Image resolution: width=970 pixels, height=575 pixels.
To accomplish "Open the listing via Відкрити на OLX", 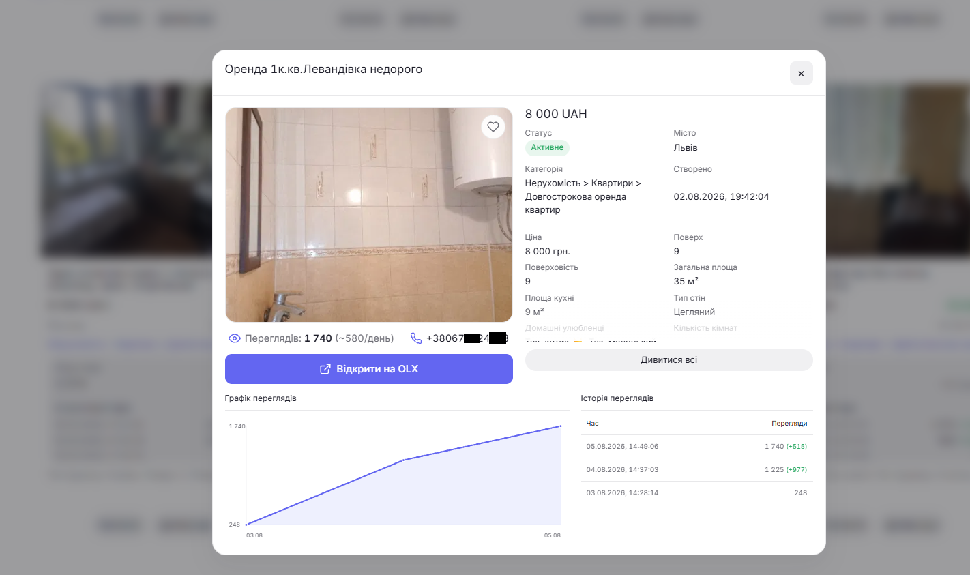I will (x=368, y=369).
